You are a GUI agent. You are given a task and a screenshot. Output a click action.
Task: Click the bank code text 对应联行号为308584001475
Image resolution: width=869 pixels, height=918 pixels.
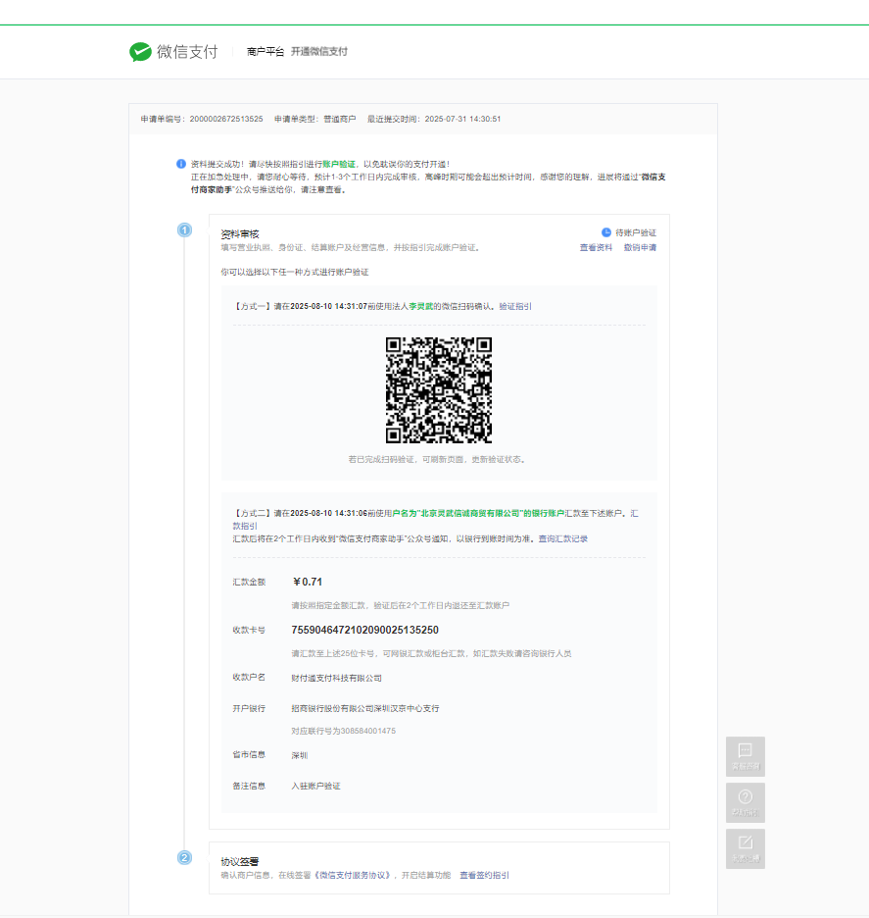[343, 731]
